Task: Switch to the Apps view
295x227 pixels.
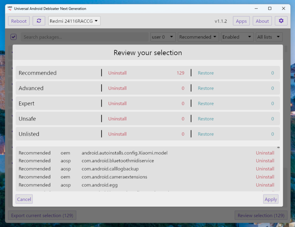Action: (241, 21)
